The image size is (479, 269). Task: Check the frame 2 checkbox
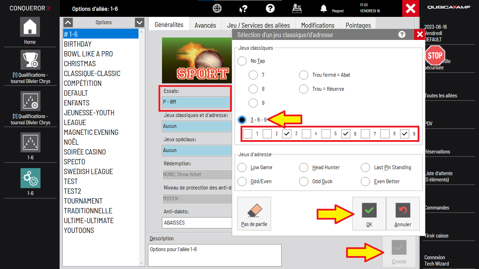pyautogui.click(x=267, y=133)
